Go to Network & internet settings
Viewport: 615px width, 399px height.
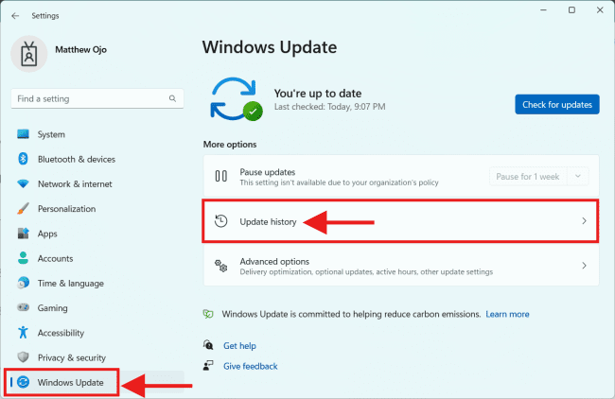point(74,183)
